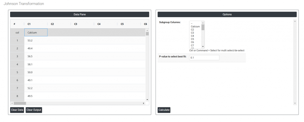Click Options panel scroll-down arrow

(295, 103)
